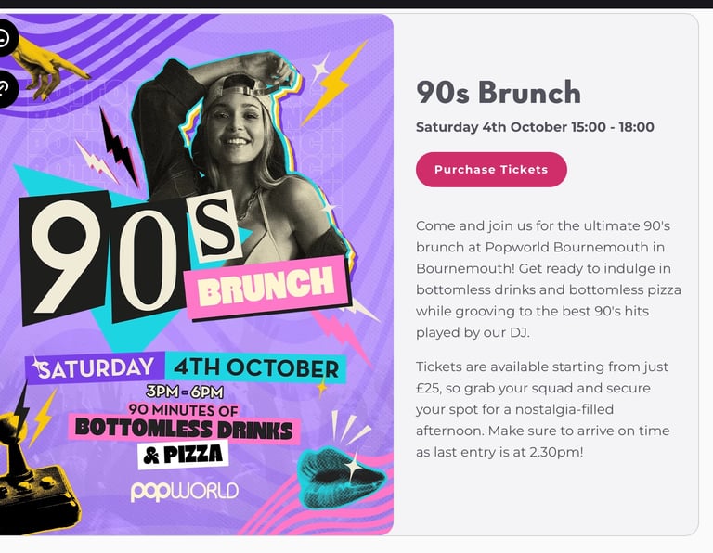Click the Purchase Tickets button
The image size is (713, 553).
coord(491,170)
